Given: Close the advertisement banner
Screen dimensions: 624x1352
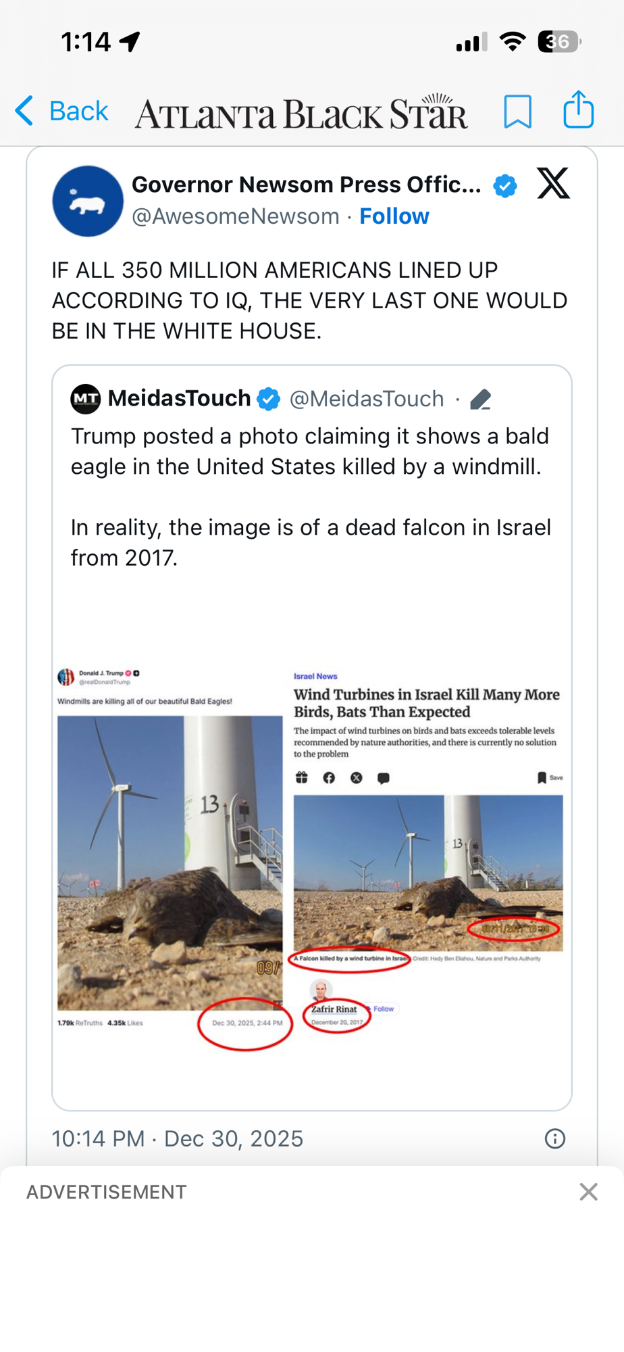Looking at the screenshot, I should point(588,1192).
